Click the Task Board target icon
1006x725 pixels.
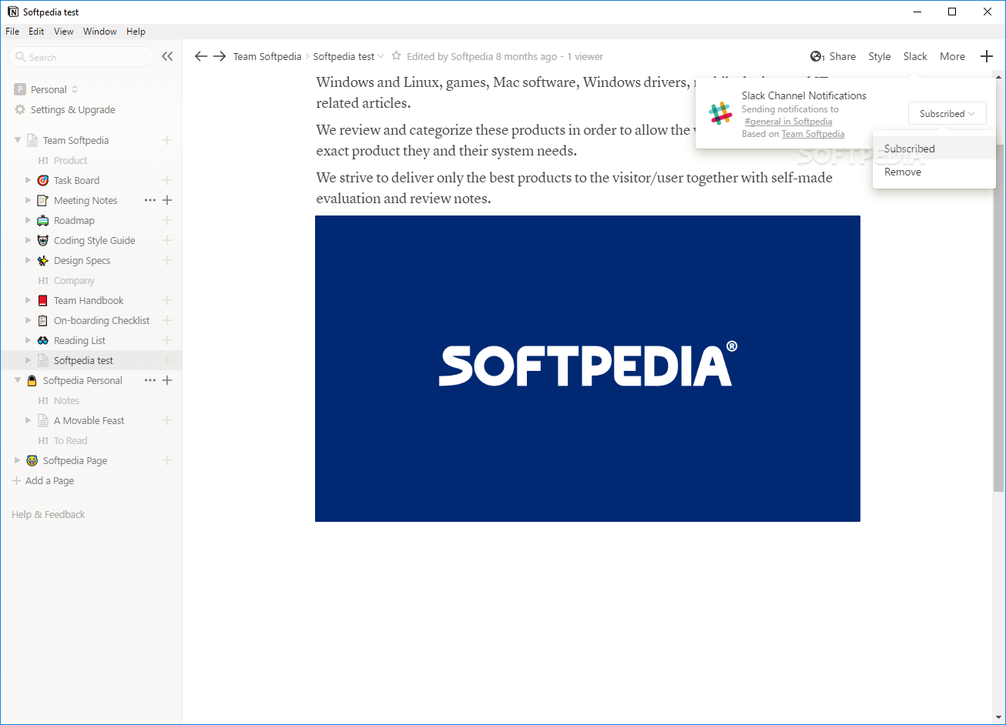(43, 180)
